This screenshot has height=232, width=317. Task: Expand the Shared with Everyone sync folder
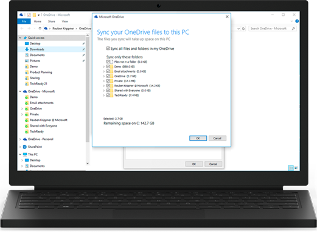point(104,91)
